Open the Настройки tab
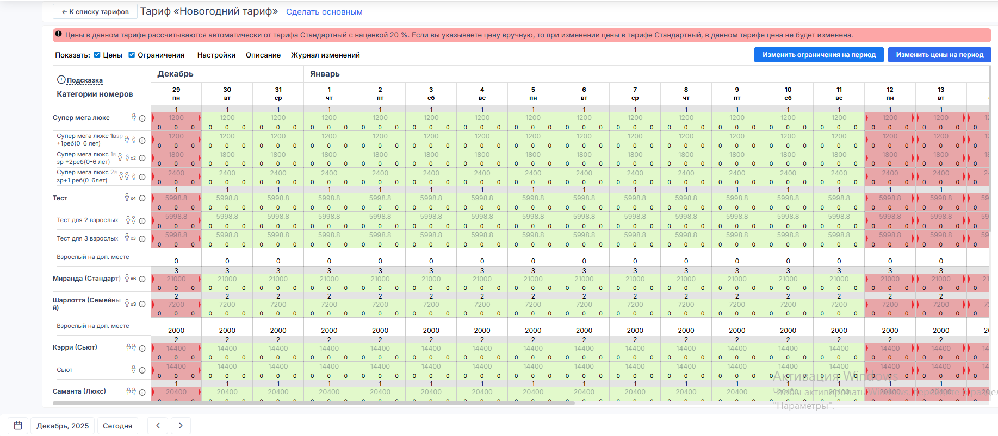Viewport: 998px width, 436px height. (216, 55)
